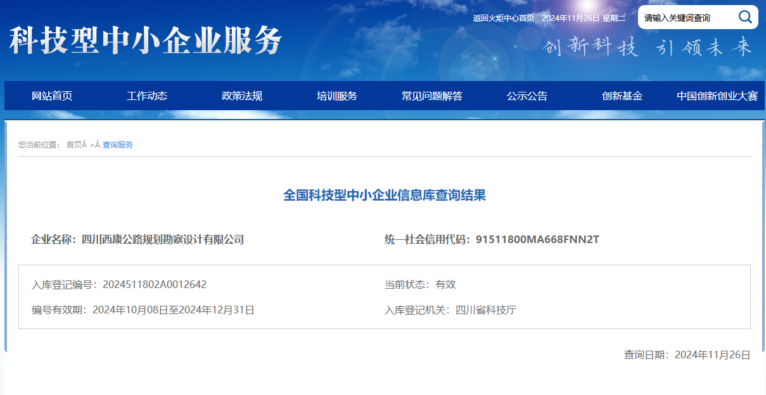766x395 pixels.
Task: Select 政策法规 in the navigation bar
Action: point(242,96)
